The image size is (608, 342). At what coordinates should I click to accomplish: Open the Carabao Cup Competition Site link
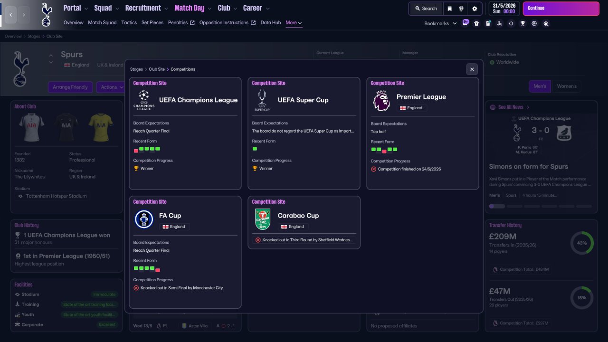pyautogui.click(x=268, y=202)
